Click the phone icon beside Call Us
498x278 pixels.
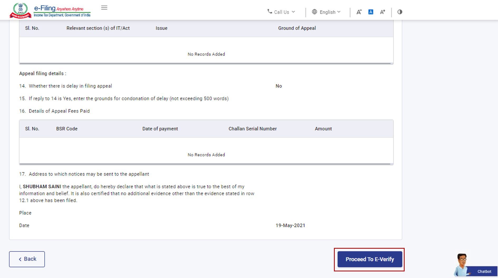click(x=269, y=12)
